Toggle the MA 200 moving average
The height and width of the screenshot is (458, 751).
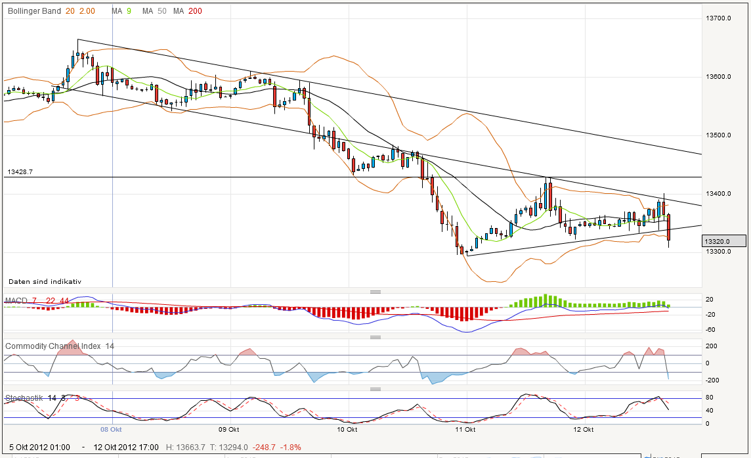pos(179,11)
